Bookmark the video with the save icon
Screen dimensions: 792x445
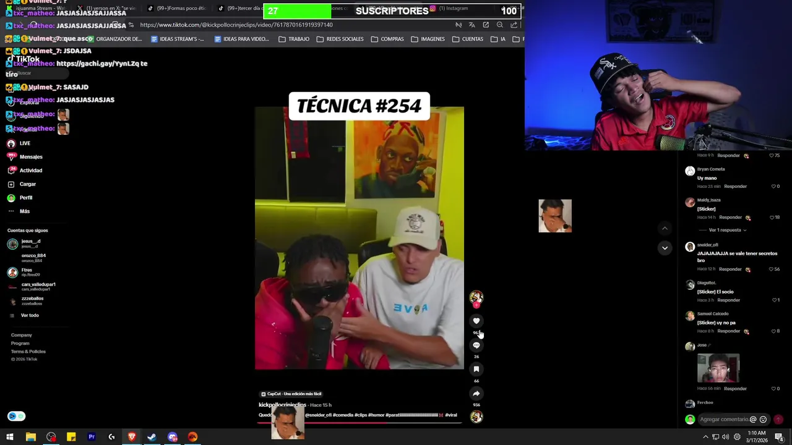coord(476,369)
